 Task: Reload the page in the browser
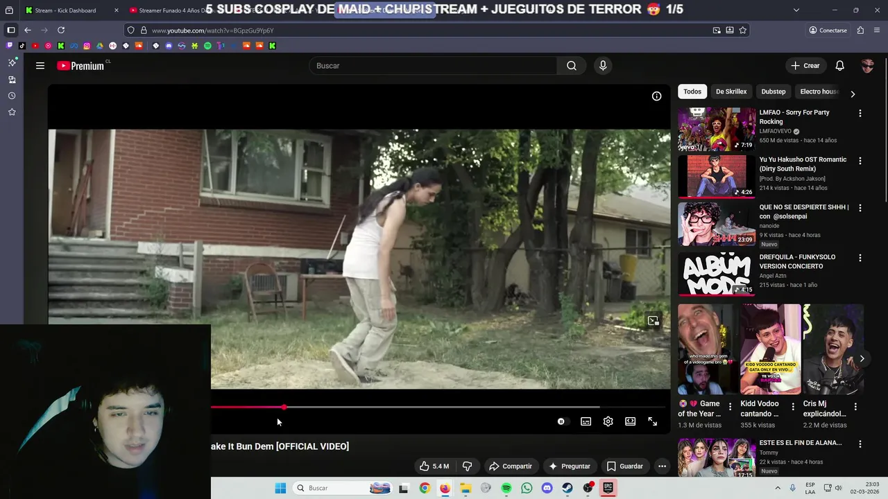coord(61,30)
